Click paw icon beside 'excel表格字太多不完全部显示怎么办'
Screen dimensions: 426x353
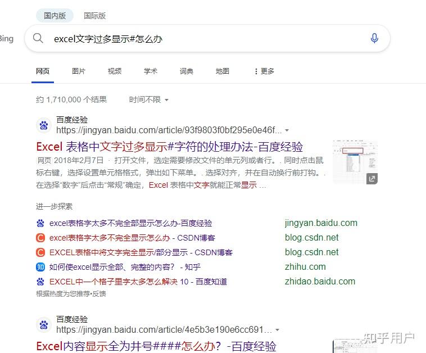40,223
